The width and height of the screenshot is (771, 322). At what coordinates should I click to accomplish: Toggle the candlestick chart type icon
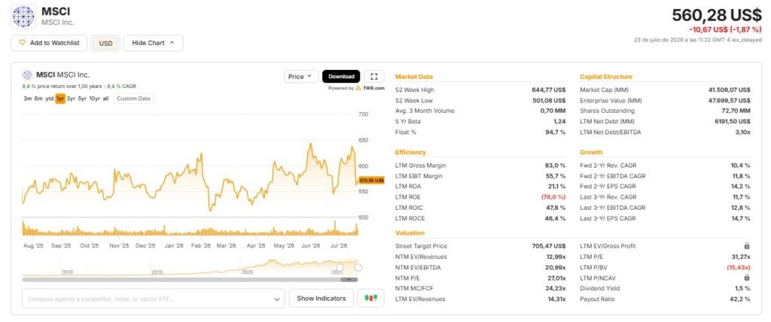point(370,298)
